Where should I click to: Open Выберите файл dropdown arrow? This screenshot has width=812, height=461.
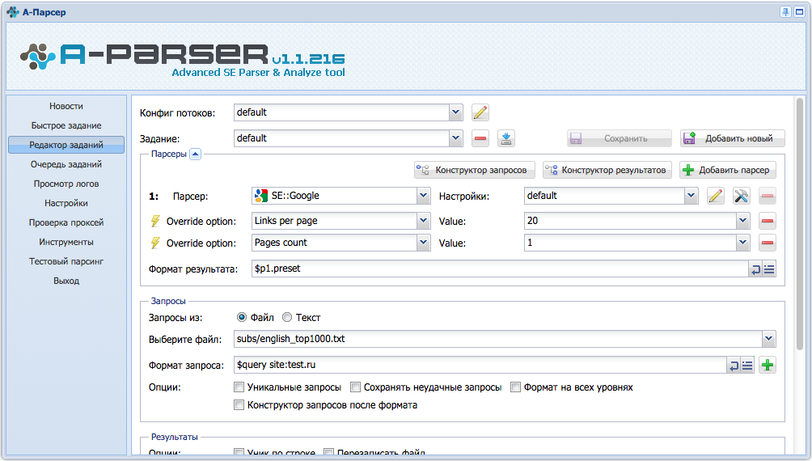pos(769,339)
